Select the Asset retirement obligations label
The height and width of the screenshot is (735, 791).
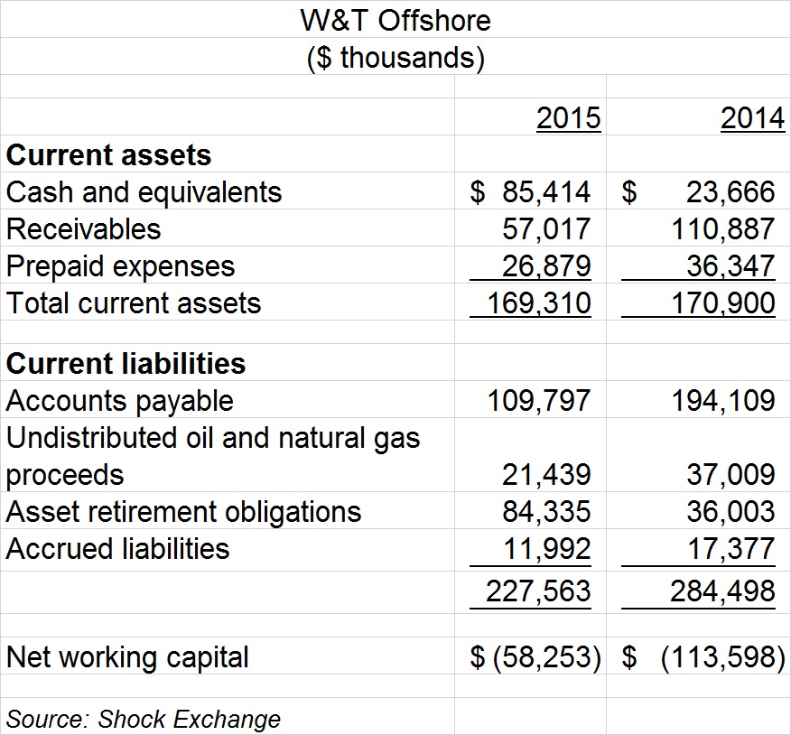point(183,512)
